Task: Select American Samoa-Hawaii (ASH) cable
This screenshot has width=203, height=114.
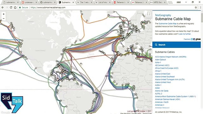Action: 167,99
